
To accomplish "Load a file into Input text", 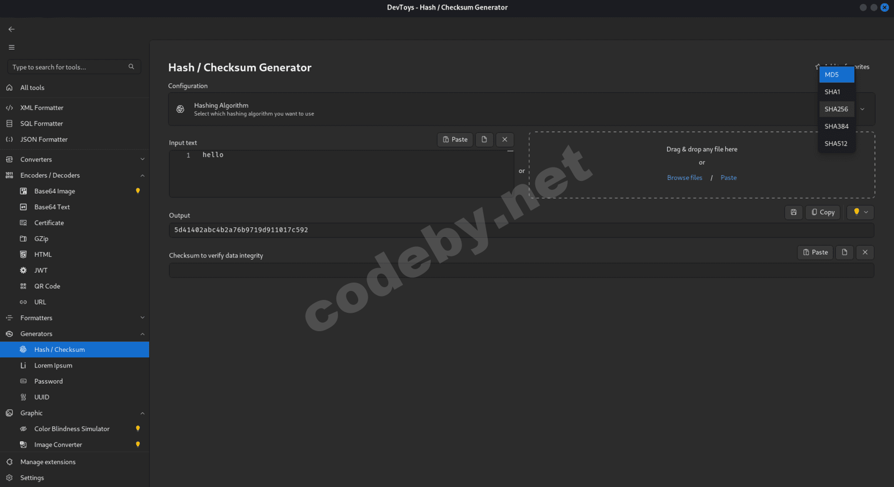I will tap(484, 140).
